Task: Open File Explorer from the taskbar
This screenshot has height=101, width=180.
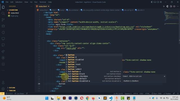Action: tap(58, 98)
